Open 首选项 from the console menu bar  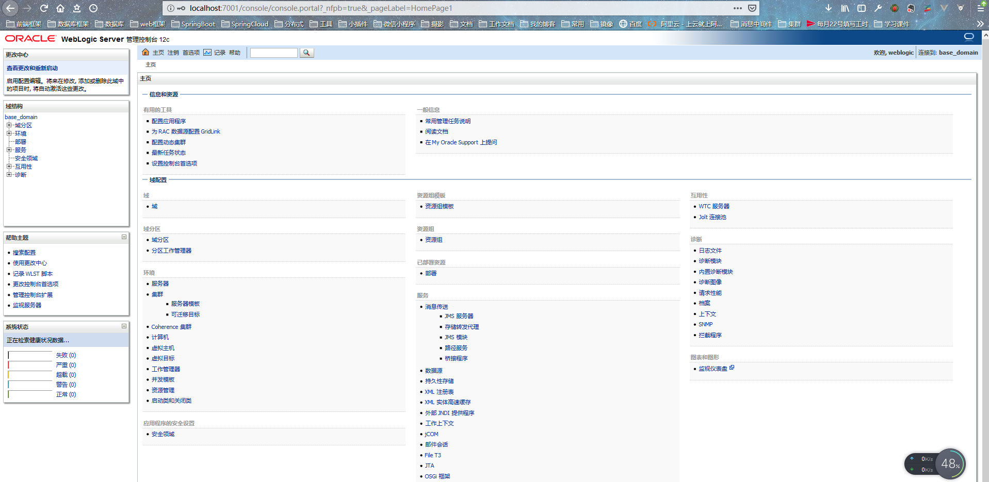[x=190, y=52]
